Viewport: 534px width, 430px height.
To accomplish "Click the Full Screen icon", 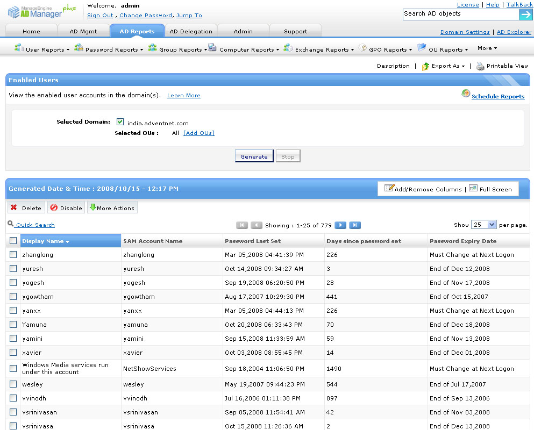I will coord(473,189).
